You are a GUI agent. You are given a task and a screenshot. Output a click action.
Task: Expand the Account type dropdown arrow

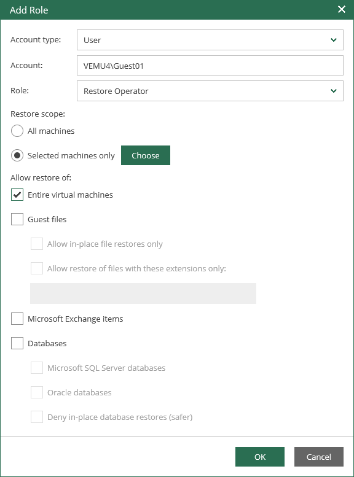334,40
